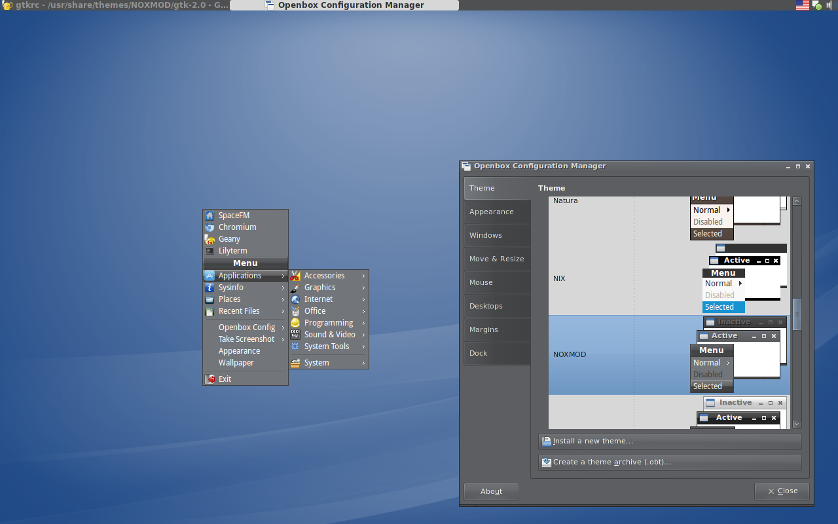Select the NIX theme row

pos(669,278)
